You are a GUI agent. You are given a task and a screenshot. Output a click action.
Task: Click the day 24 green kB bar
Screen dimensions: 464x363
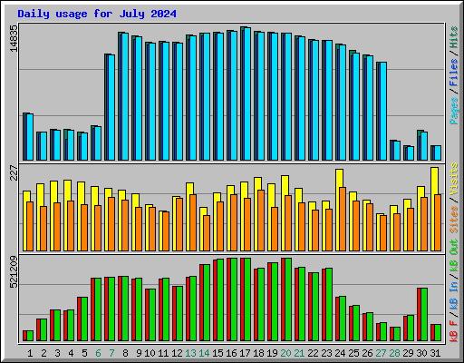click(x=343, y=319)
